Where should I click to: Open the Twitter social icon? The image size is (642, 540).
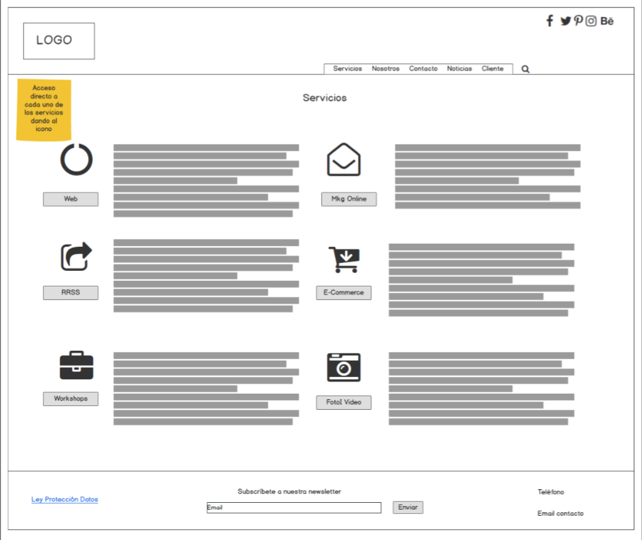[565, 21]
